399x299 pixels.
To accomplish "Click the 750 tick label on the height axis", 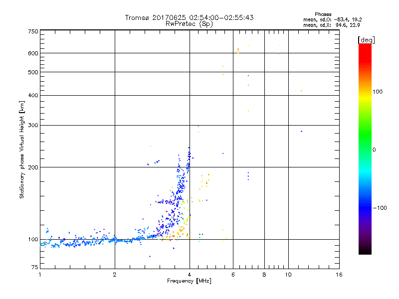I will pyautogui.click(x=33, y=31).
